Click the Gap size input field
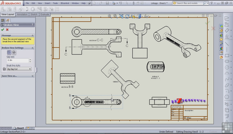The width and height of the screenshot is (233, 134). 18,60
